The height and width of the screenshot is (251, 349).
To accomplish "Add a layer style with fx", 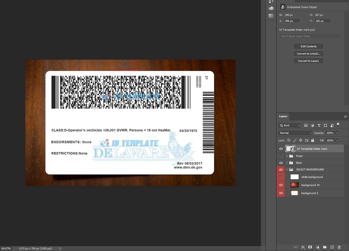I will (x=303, y=247).
